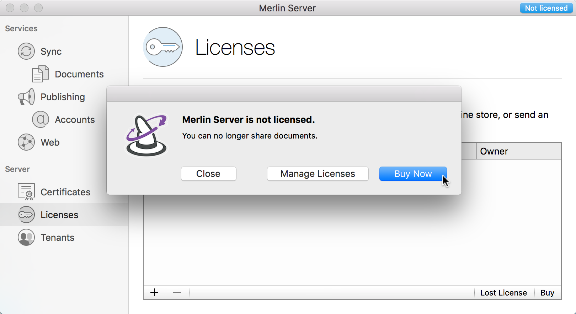Click the Services section heading
The image size is (576, 314).
point(21,28)
